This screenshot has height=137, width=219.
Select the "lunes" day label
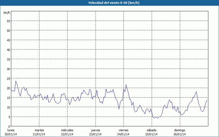11,130
